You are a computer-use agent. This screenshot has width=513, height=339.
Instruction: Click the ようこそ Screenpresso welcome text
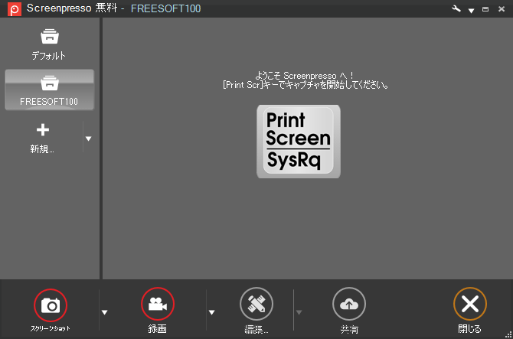tap(304, 76)
